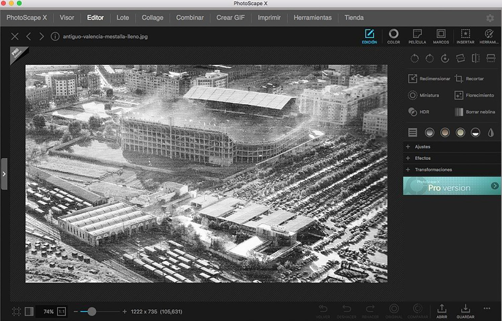Click the zoom out minus button

point(76,312)
